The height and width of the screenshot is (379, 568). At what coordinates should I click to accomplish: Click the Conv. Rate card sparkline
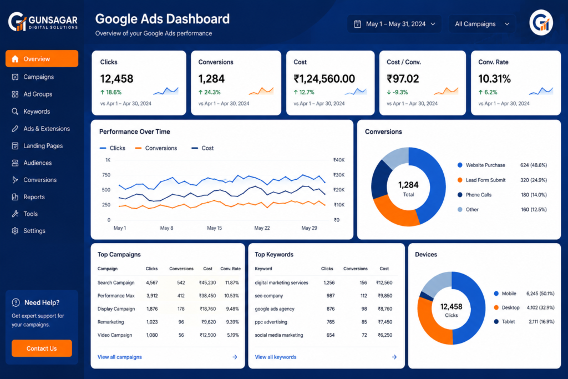click(541, 91)
